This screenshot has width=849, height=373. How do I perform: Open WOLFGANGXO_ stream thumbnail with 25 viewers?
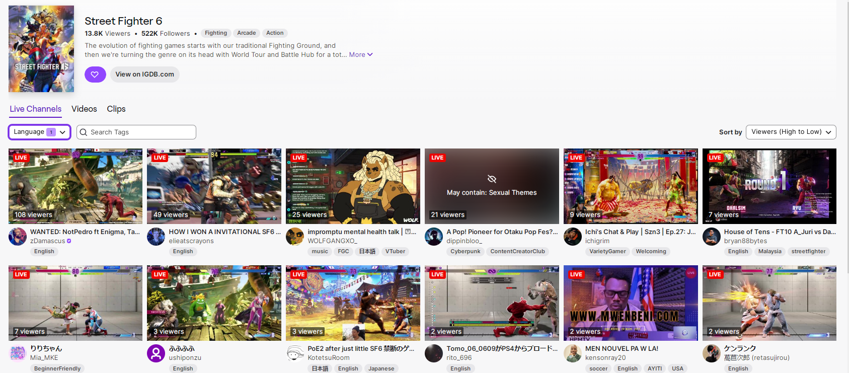tap(353, 186)
